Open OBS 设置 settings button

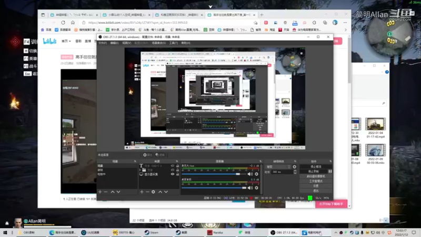(316, 186)
